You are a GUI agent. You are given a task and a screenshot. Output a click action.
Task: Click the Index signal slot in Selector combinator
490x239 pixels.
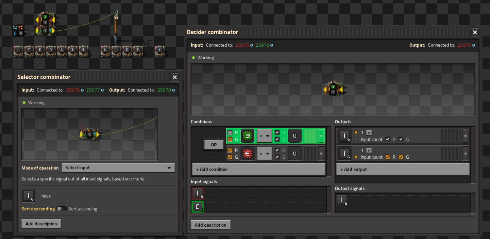(x=28, y=196)
